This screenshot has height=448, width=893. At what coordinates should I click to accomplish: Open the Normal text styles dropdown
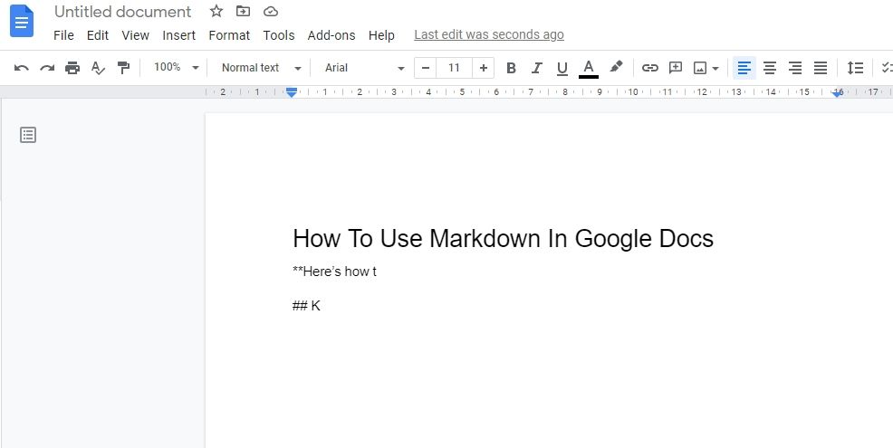[261, 68]
